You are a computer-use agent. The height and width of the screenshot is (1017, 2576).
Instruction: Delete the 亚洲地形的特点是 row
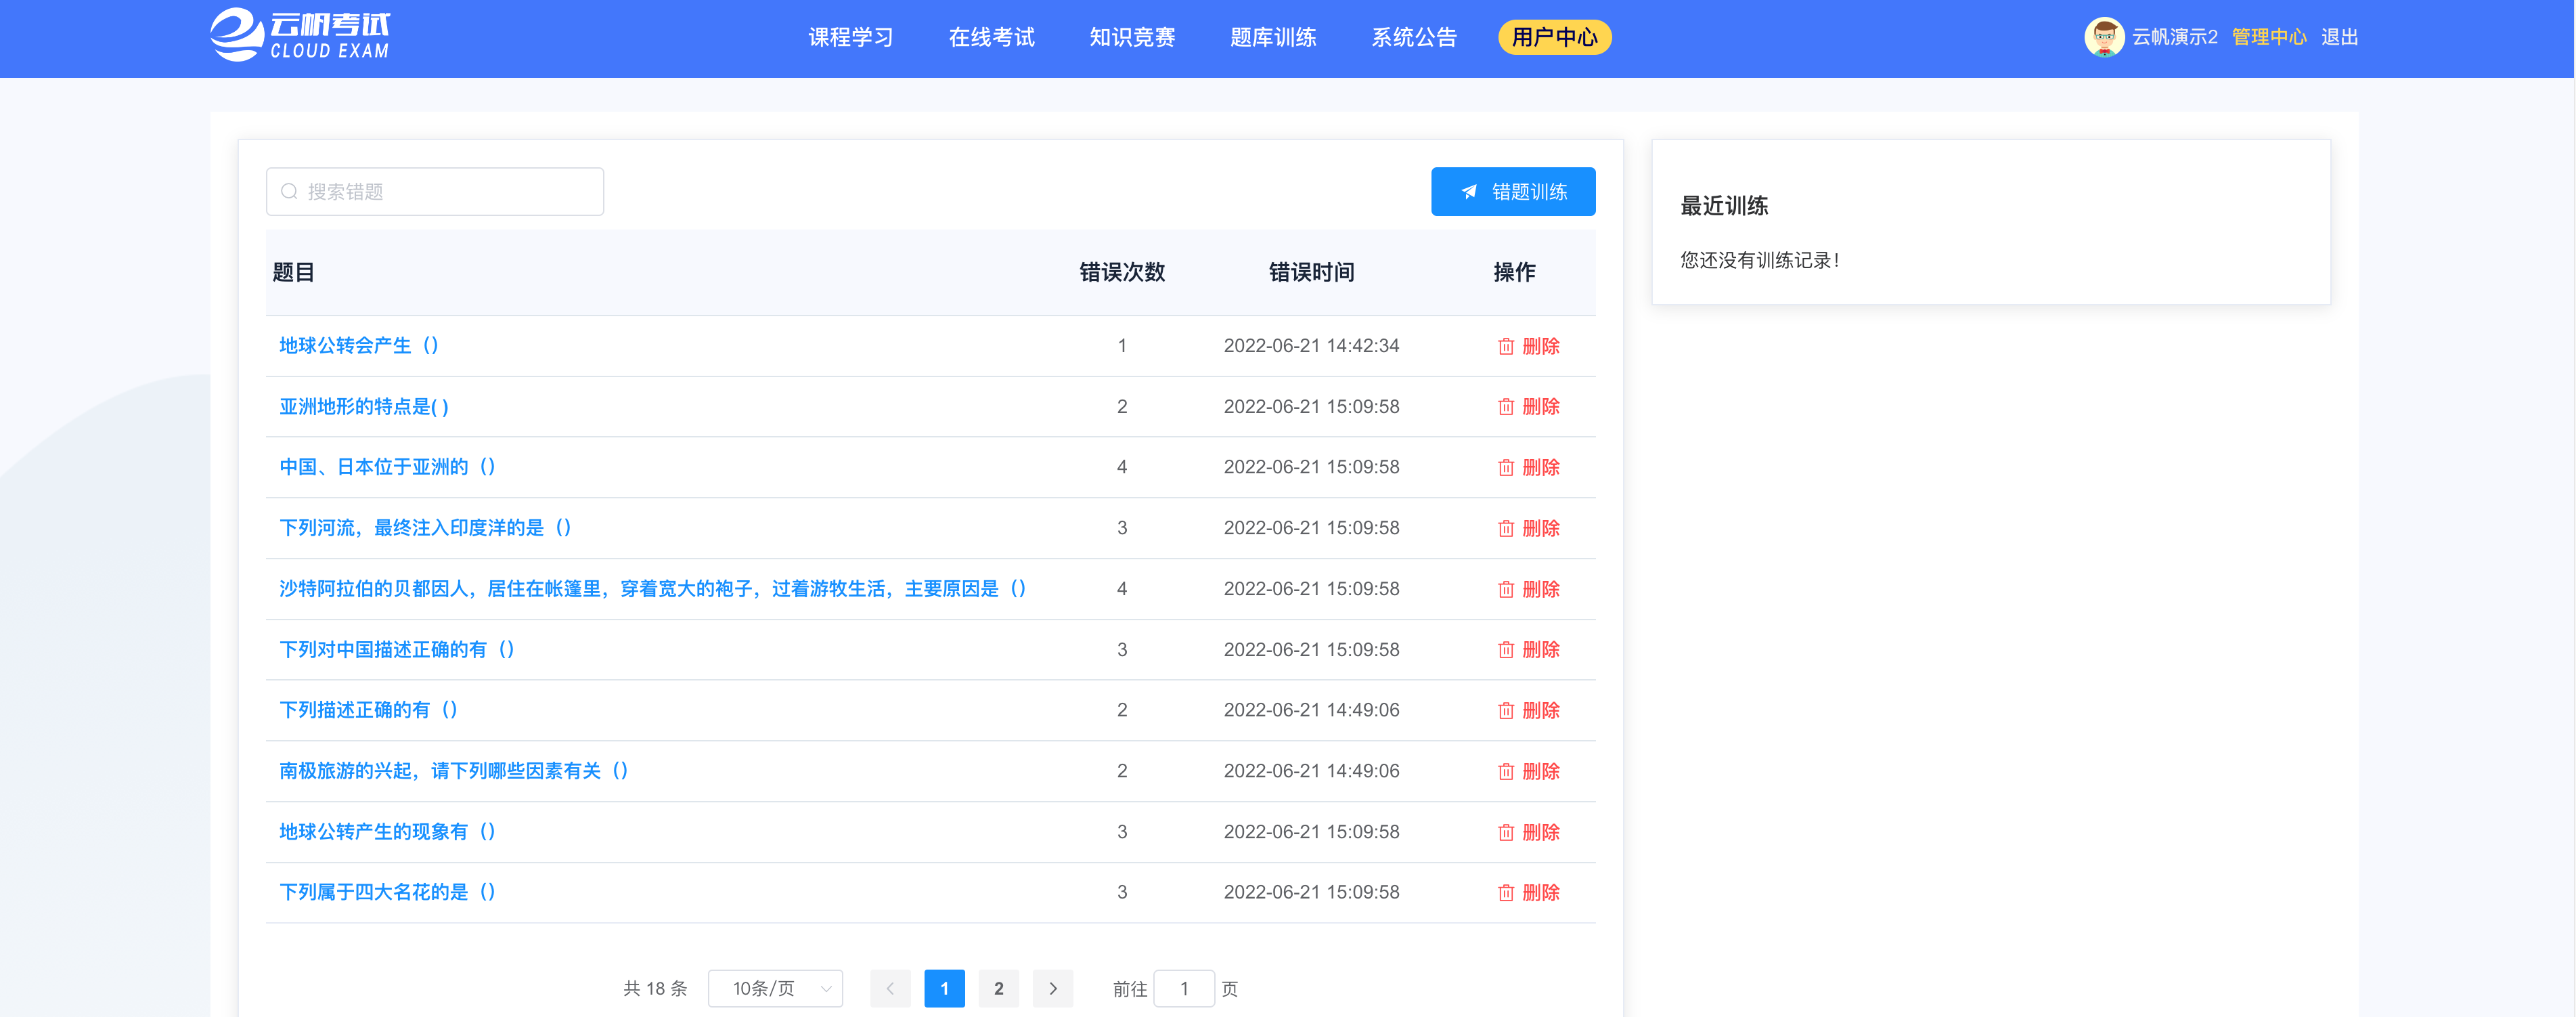(x=1528, y=406)
